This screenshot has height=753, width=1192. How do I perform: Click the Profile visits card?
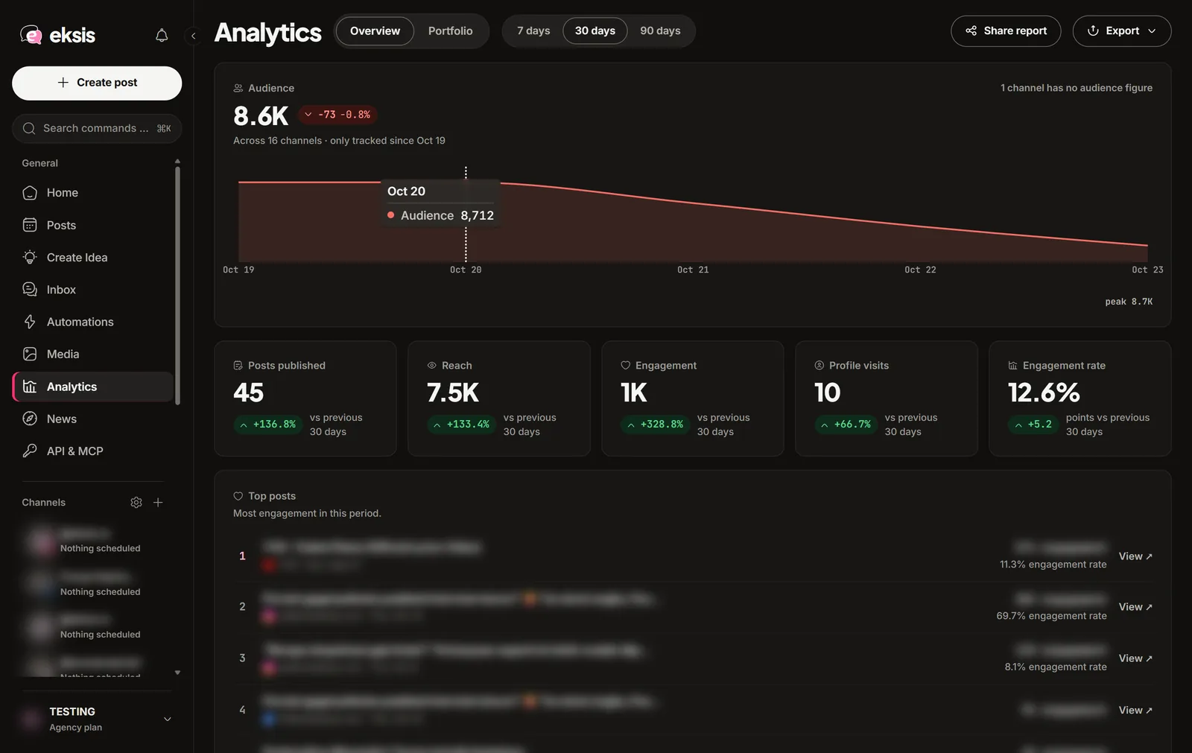tap(887, 398)
